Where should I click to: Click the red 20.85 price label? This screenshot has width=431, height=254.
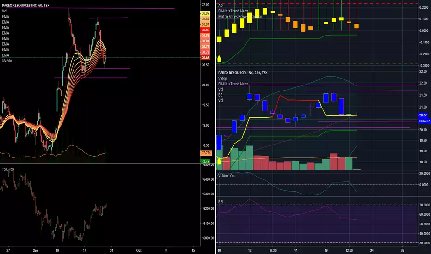point(205,30)
